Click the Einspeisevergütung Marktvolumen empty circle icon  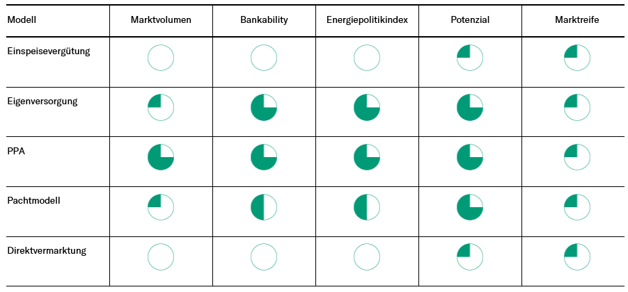(x=161, y=58)
